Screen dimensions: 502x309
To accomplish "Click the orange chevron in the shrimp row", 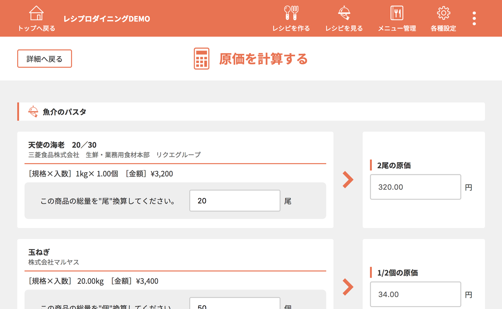I will [x=348, y=180].
